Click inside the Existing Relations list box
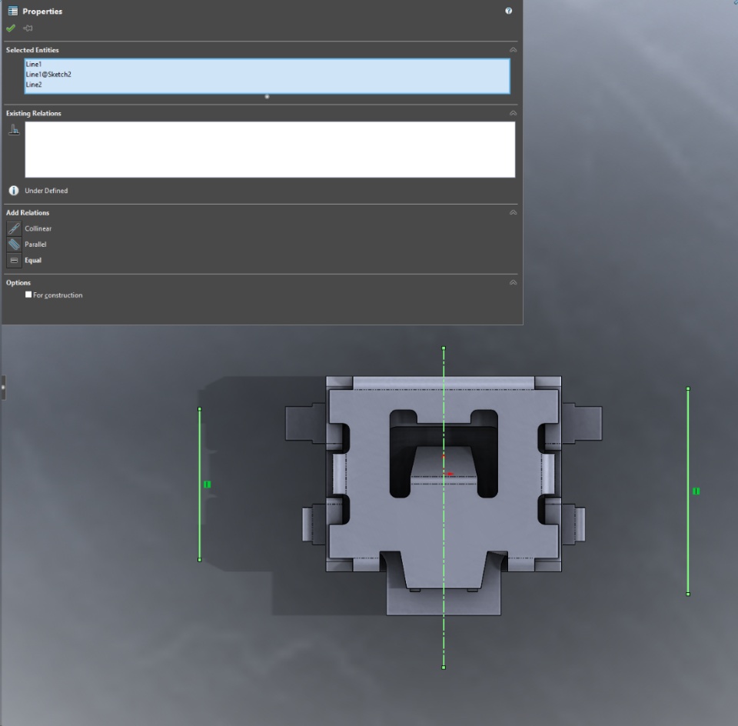 [270, 150]
